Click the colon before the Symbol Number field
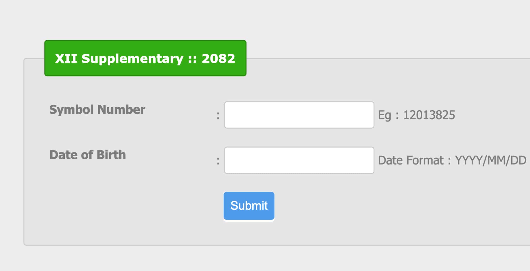Image resolution: width=530 pixels, height=271 pixels. click(x=218, y=116)
